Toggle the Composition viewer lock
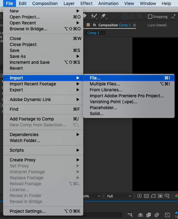This screenshot has width=178, height=219. pyautogui.click(x=94, y=25)
